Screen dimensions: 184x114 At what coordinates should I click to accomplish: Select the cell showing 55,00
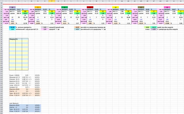[x=122, y=9]
